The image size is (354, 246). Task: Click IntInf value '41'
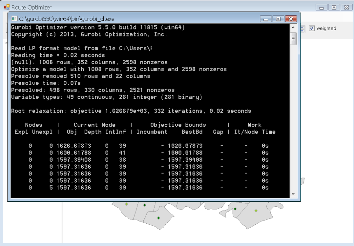tap(122, 153)
